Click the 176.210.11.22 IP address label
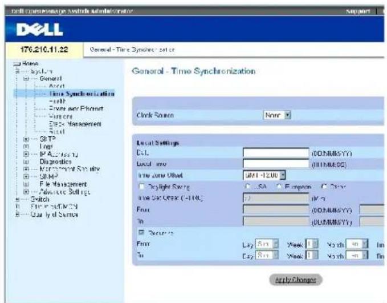Image resolution: width=387 pixels, height=303 pixels. coord(44,50)
